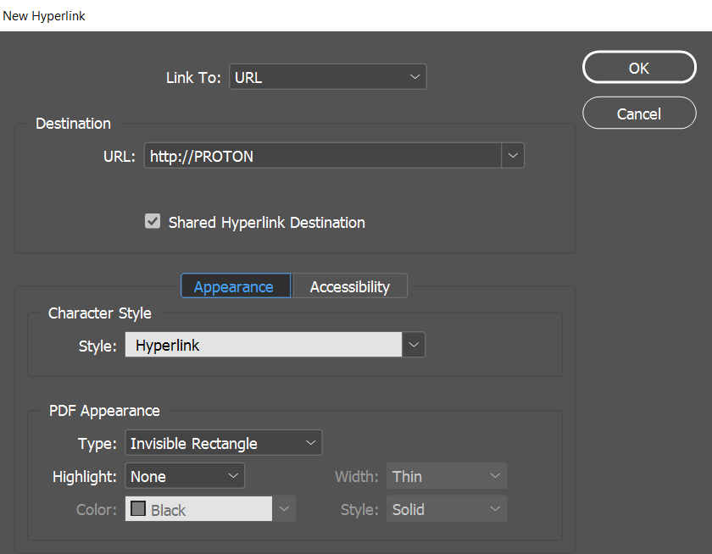This screenshot has width=712, height=554.
Task: Open the Link To dropdown
Action: [327, 77]
